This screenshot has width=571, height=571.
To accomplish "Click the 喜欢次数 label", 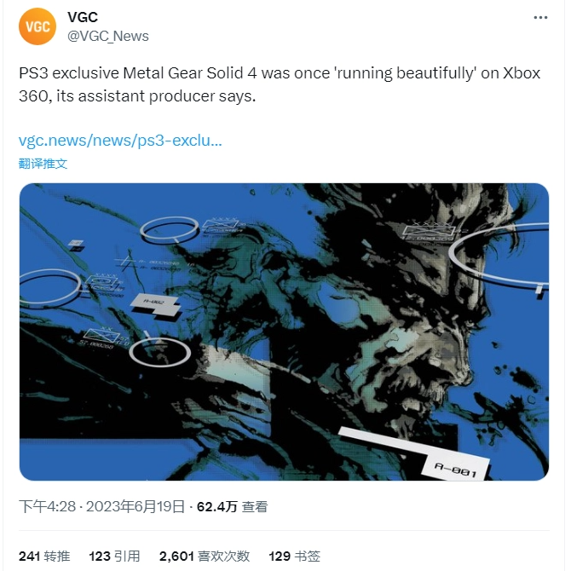I will pos(223,556).
